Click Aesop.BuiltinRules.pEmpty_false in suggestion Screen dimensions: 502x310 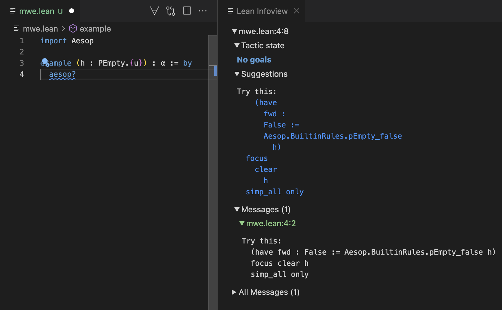tap(333, 136)
